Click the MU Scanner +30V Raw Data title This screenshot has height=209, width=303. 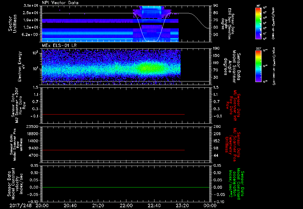[x=19, y=105]
